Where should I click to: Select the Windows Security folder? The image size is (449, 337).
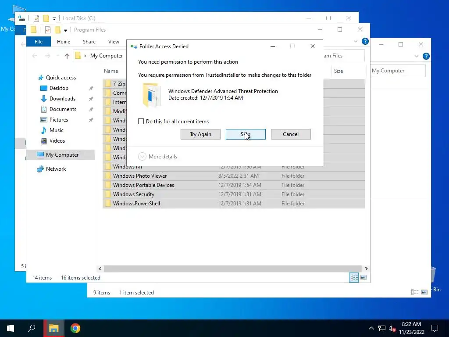(x=234, y=194)
